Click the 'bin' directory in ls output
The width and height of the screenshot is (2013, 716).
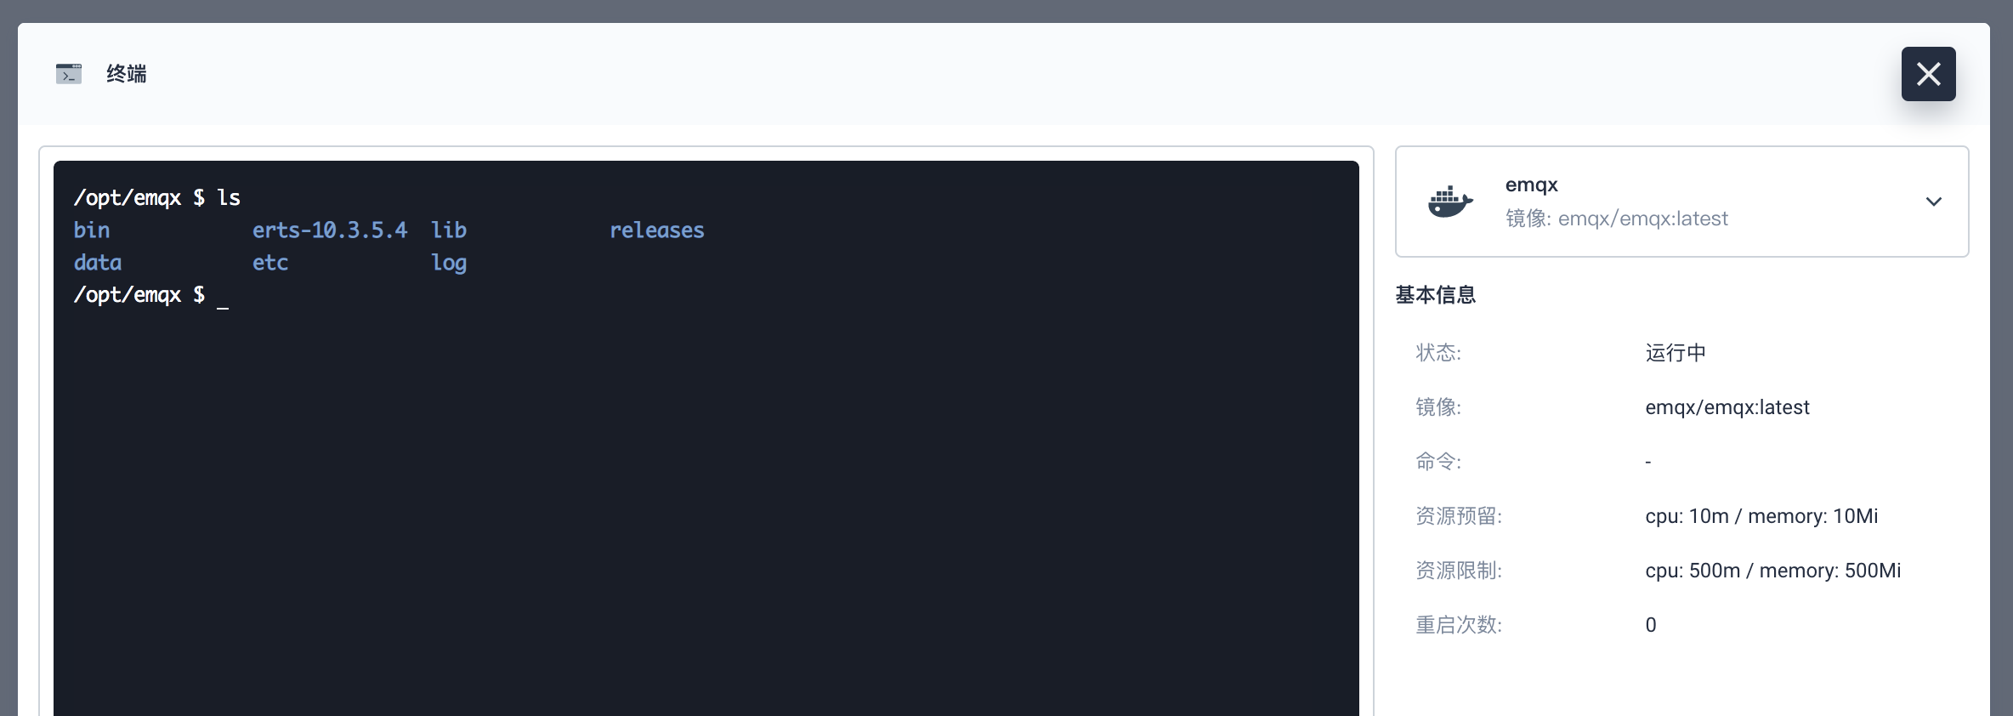tap(92, 230)
